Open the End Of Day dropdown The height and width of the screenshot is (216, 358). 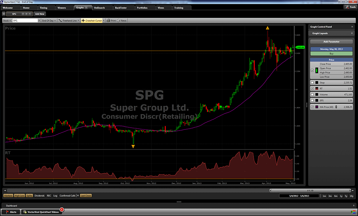coord(49,21)
